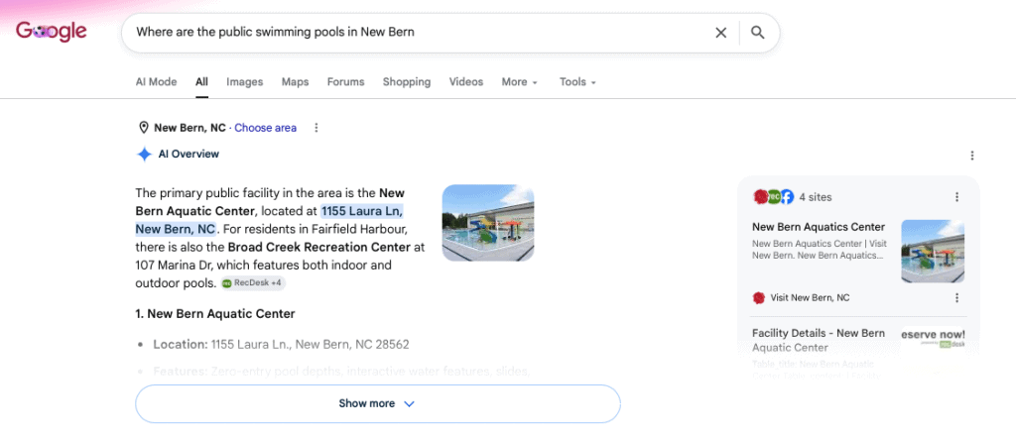Click inside the search text field
Screen dimensions: 1016x435
click(415, 33)
